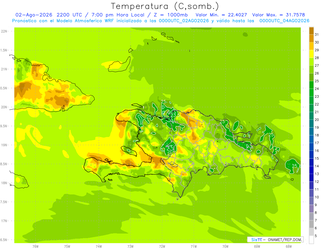Click the 19N latitude axis label

tap(4, 145)
